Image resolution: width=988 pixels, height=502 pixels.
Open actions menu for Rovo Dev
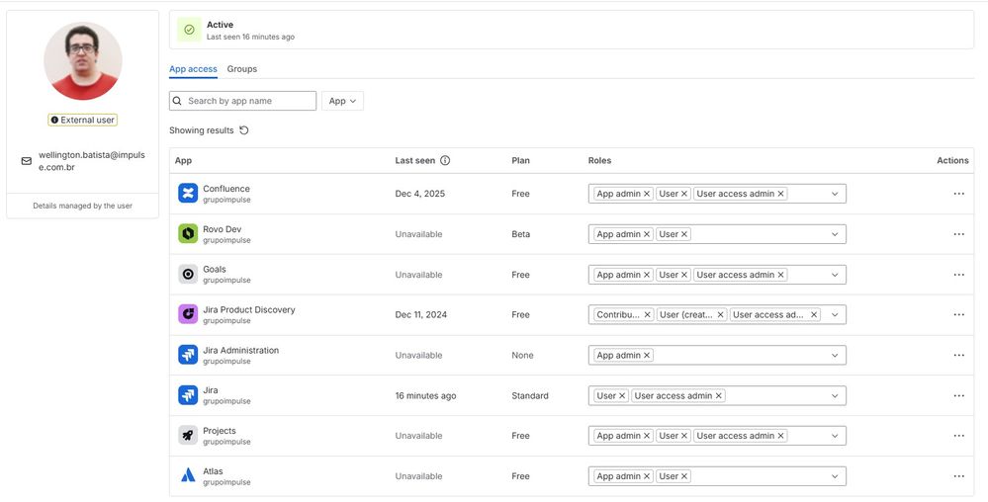pyautogui.click(x=958, y=234)
